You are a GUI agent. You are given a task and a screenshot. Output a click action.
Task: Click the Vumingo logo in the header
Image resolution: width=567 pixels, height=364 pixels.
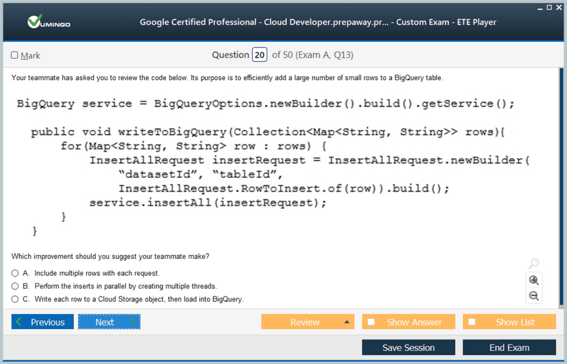tap(49, 22)
